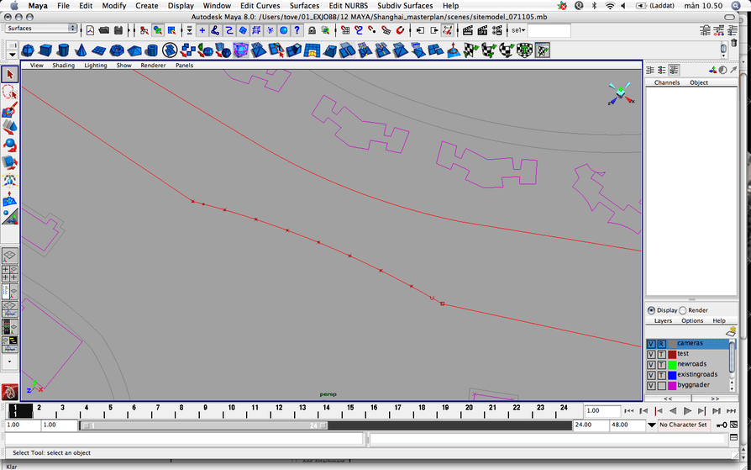Click the Wi-Fi icon in macOS menu bar
This screenshot has width=751, height=470.
point(610,6)
